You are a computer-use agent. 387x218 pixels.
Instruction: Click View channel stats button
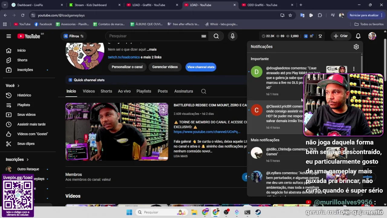tap(201, 67)
